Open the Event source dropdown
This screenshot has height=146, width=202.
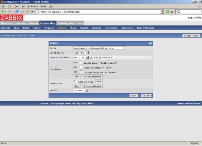coord(81,53)
